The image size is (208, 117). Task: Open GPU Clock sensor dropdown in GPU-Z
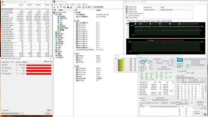pyautogui.click(x=17, y=65)
